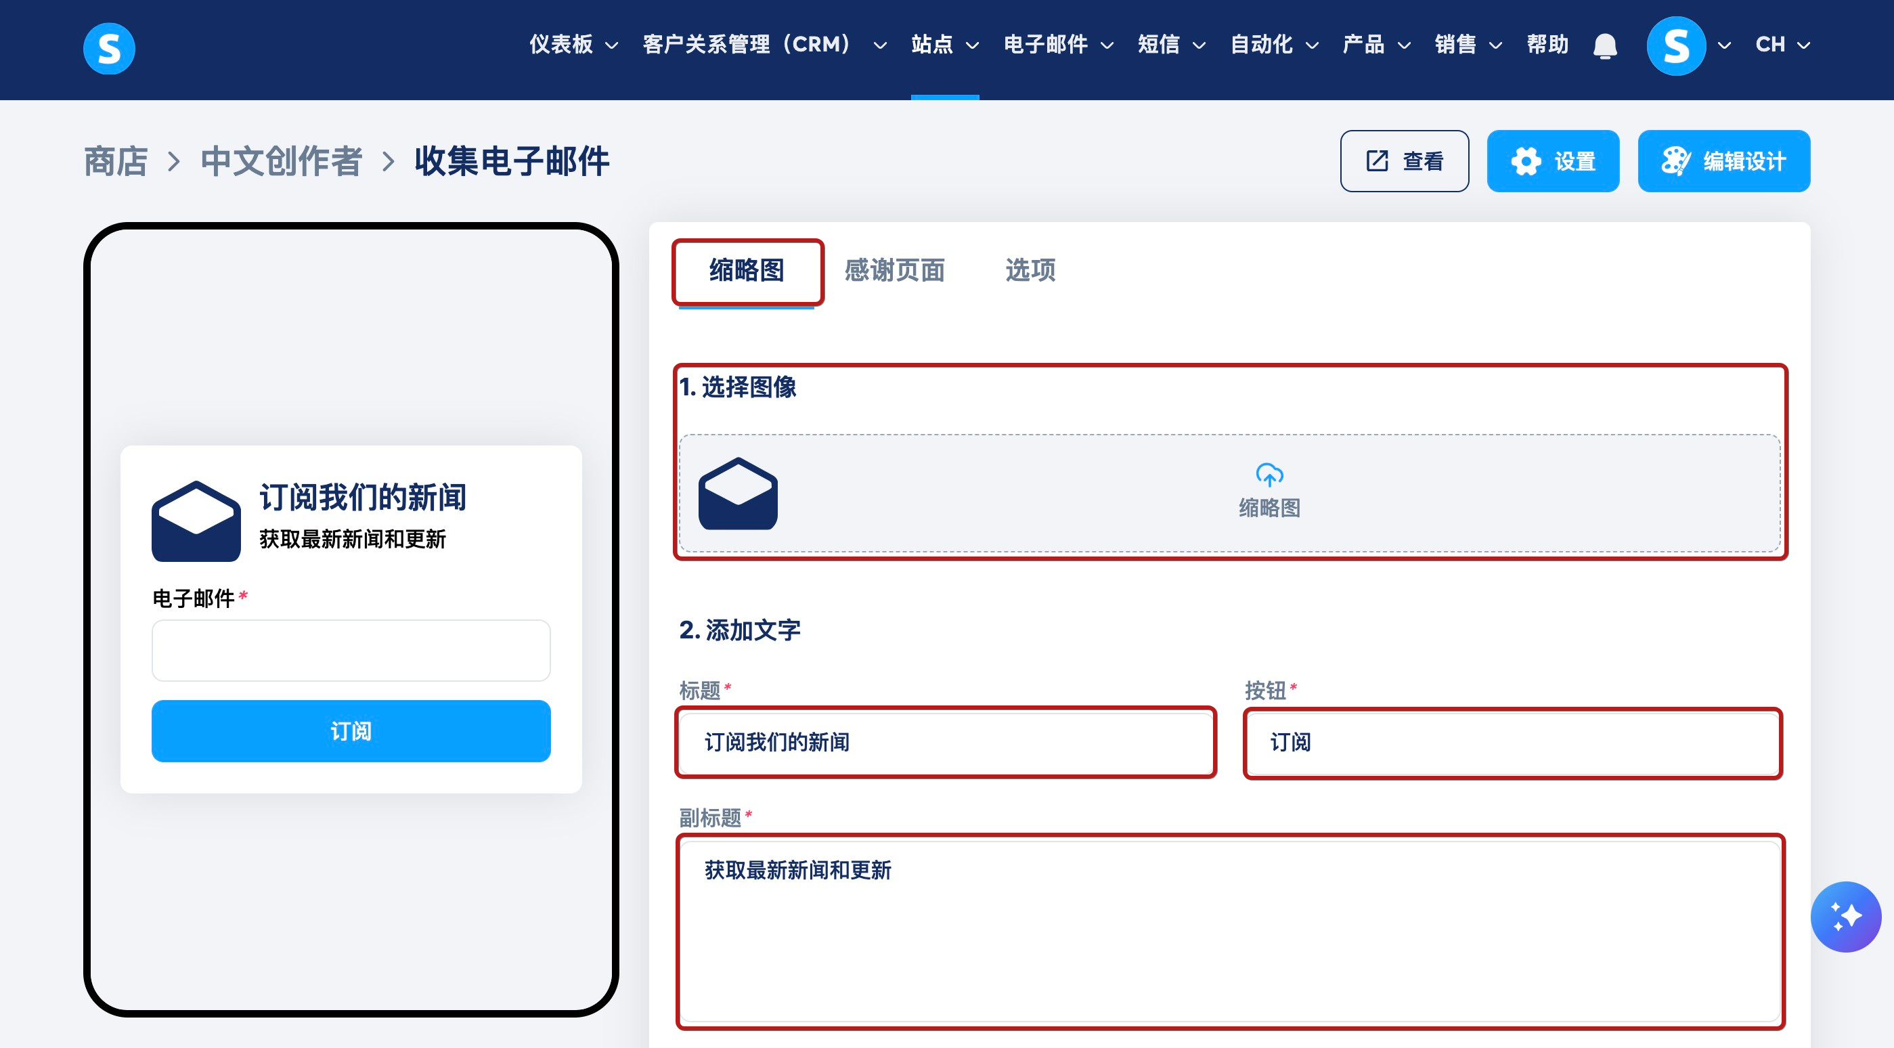
Task: Expand the 自动化 menu
Action: (x=1273, y=45)
